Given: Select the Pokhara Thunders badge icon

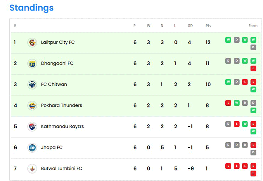Looking at the screenshot, I should (x=32, y=105).
